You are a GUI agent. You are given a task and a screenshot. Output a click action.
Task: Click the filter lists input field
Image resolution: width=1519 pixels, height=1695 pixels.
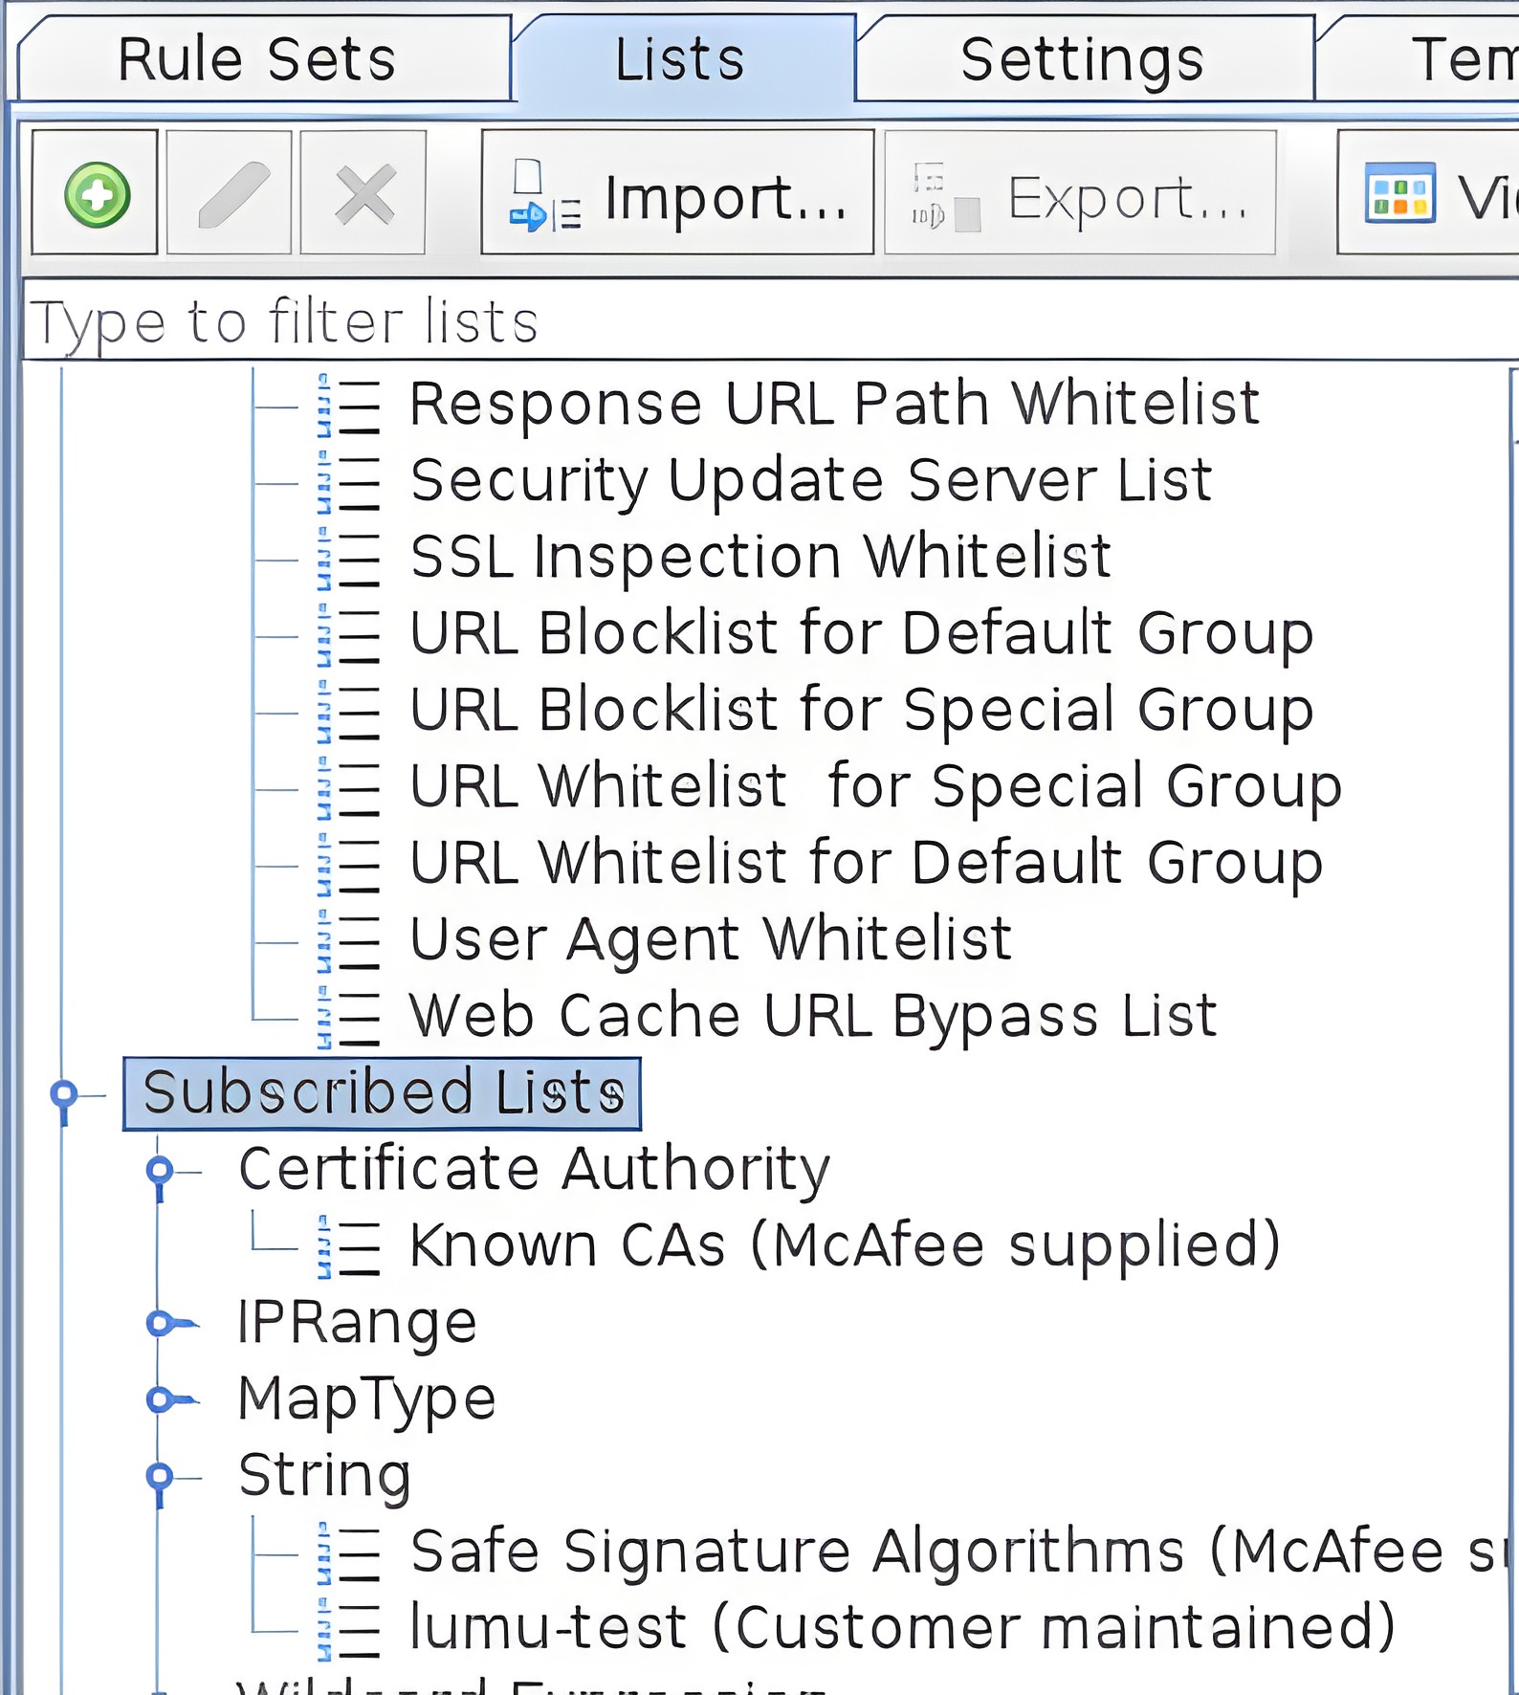(x=765, y=321)
